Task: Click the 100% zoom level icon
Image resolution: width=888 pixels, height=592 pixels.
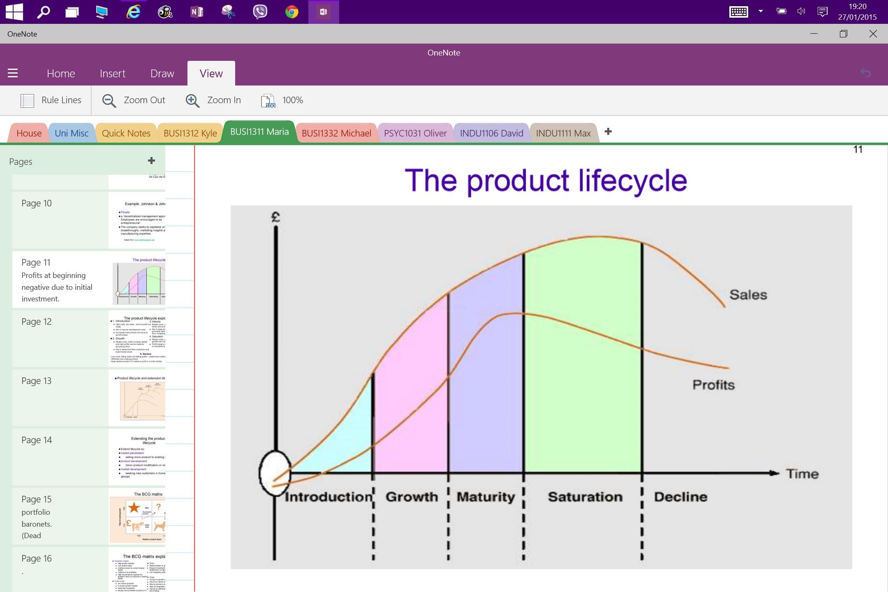Action: (x=268, y=100)
